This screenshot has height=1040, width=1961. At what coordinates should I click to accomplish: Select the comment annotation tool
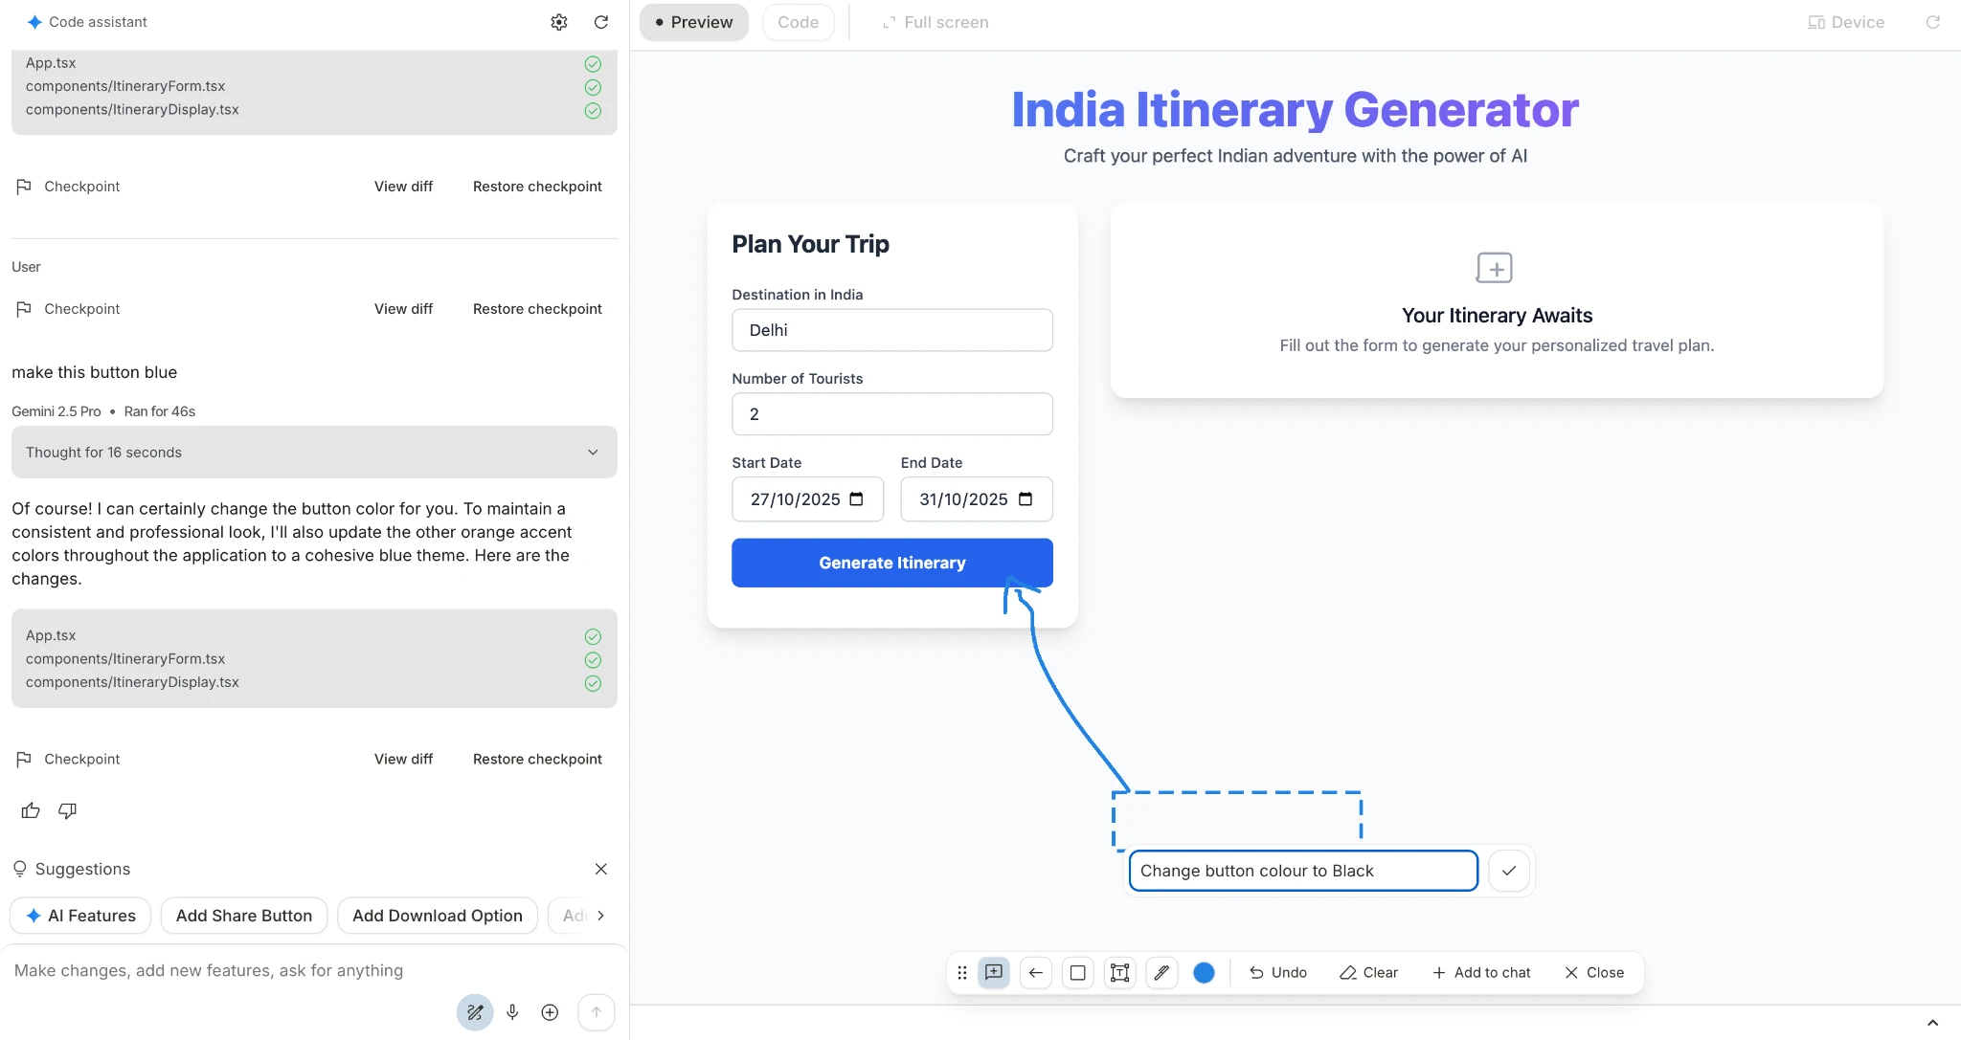click(x=994, y=973)
